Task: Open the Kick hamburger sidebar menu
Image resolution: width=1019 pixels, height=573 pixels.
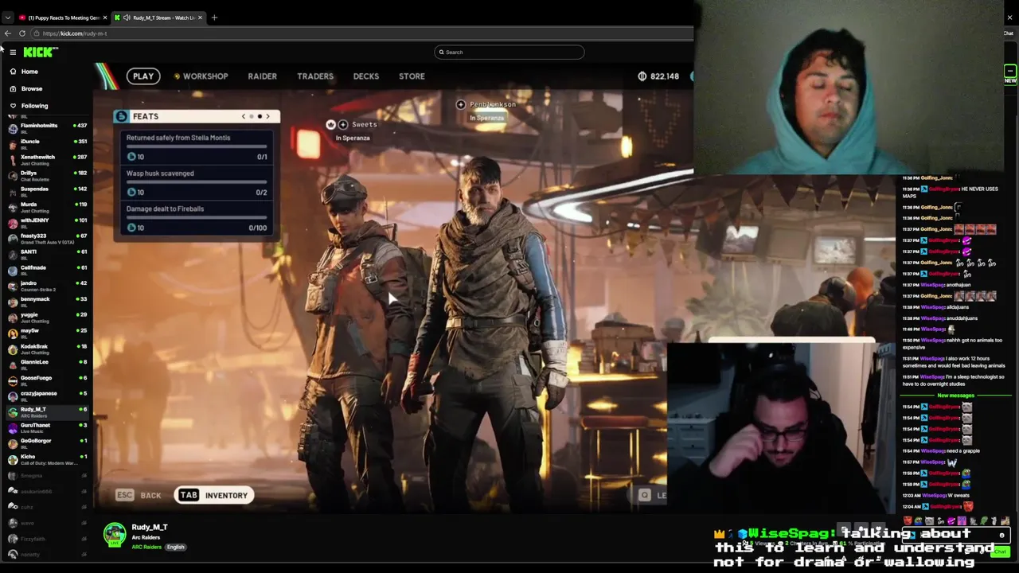Action: point(13,52)
